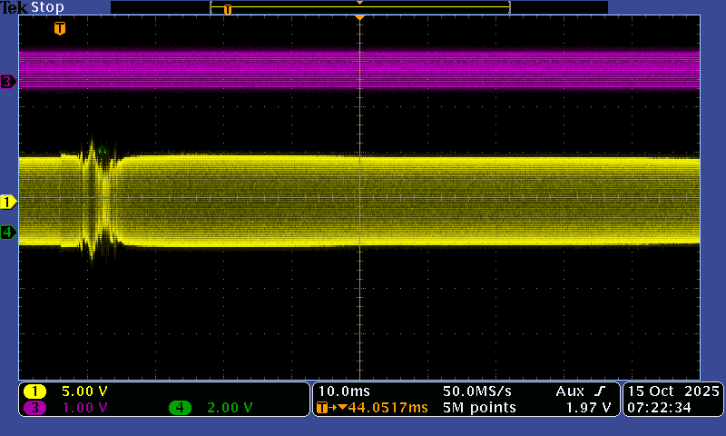The image size is (726, 436).
Task: Select the 5M points record length readout
Action: [479, 408]
